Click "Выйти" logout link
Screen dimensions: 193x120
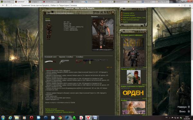click(125, 22)
